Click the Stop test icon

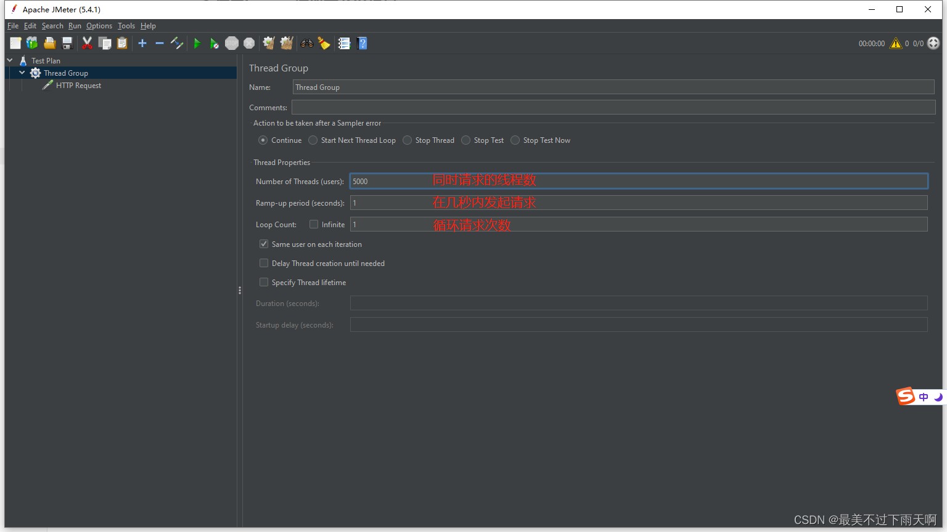tap(232, 43)
